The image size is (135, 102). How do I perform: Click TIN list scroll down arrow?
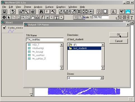[x=61, y=68]
